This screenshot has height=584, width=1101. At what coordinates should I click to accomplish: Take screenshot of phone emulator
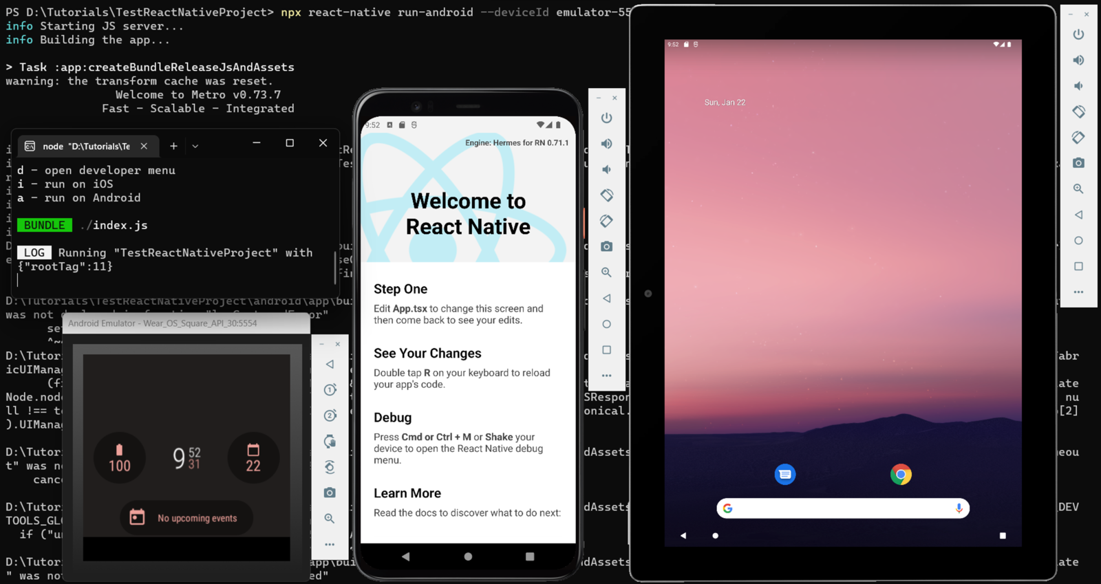606,246
